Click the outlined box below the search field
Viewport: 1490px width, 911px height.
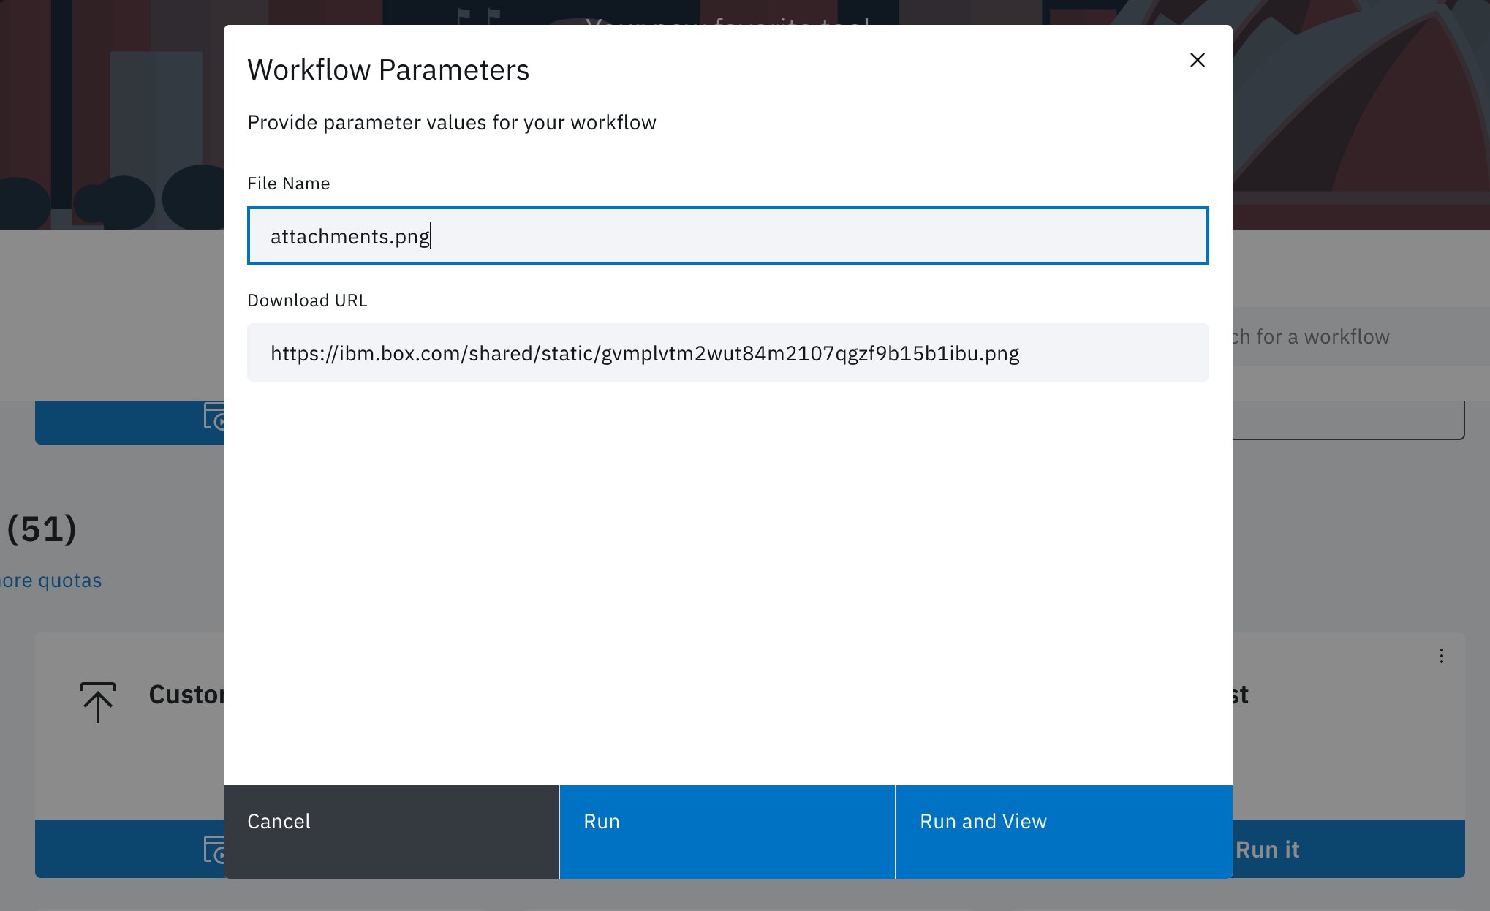pos(1349,420)
